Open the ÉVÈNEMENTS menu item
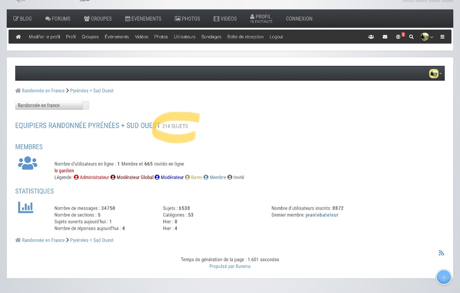 pos(143,19)
